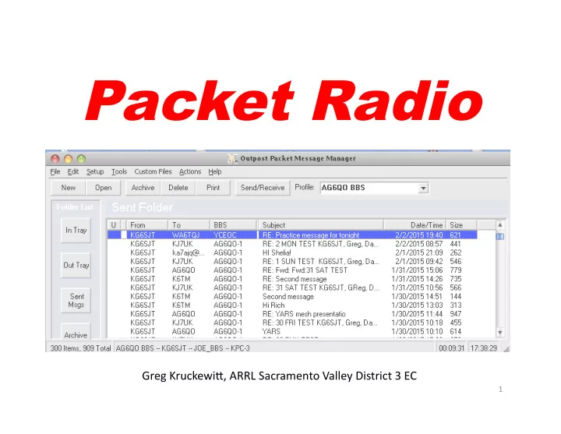
Task: Select the 'RE: 30 FRI TEST KG6SJT' message
Action: tap(292, 323)
